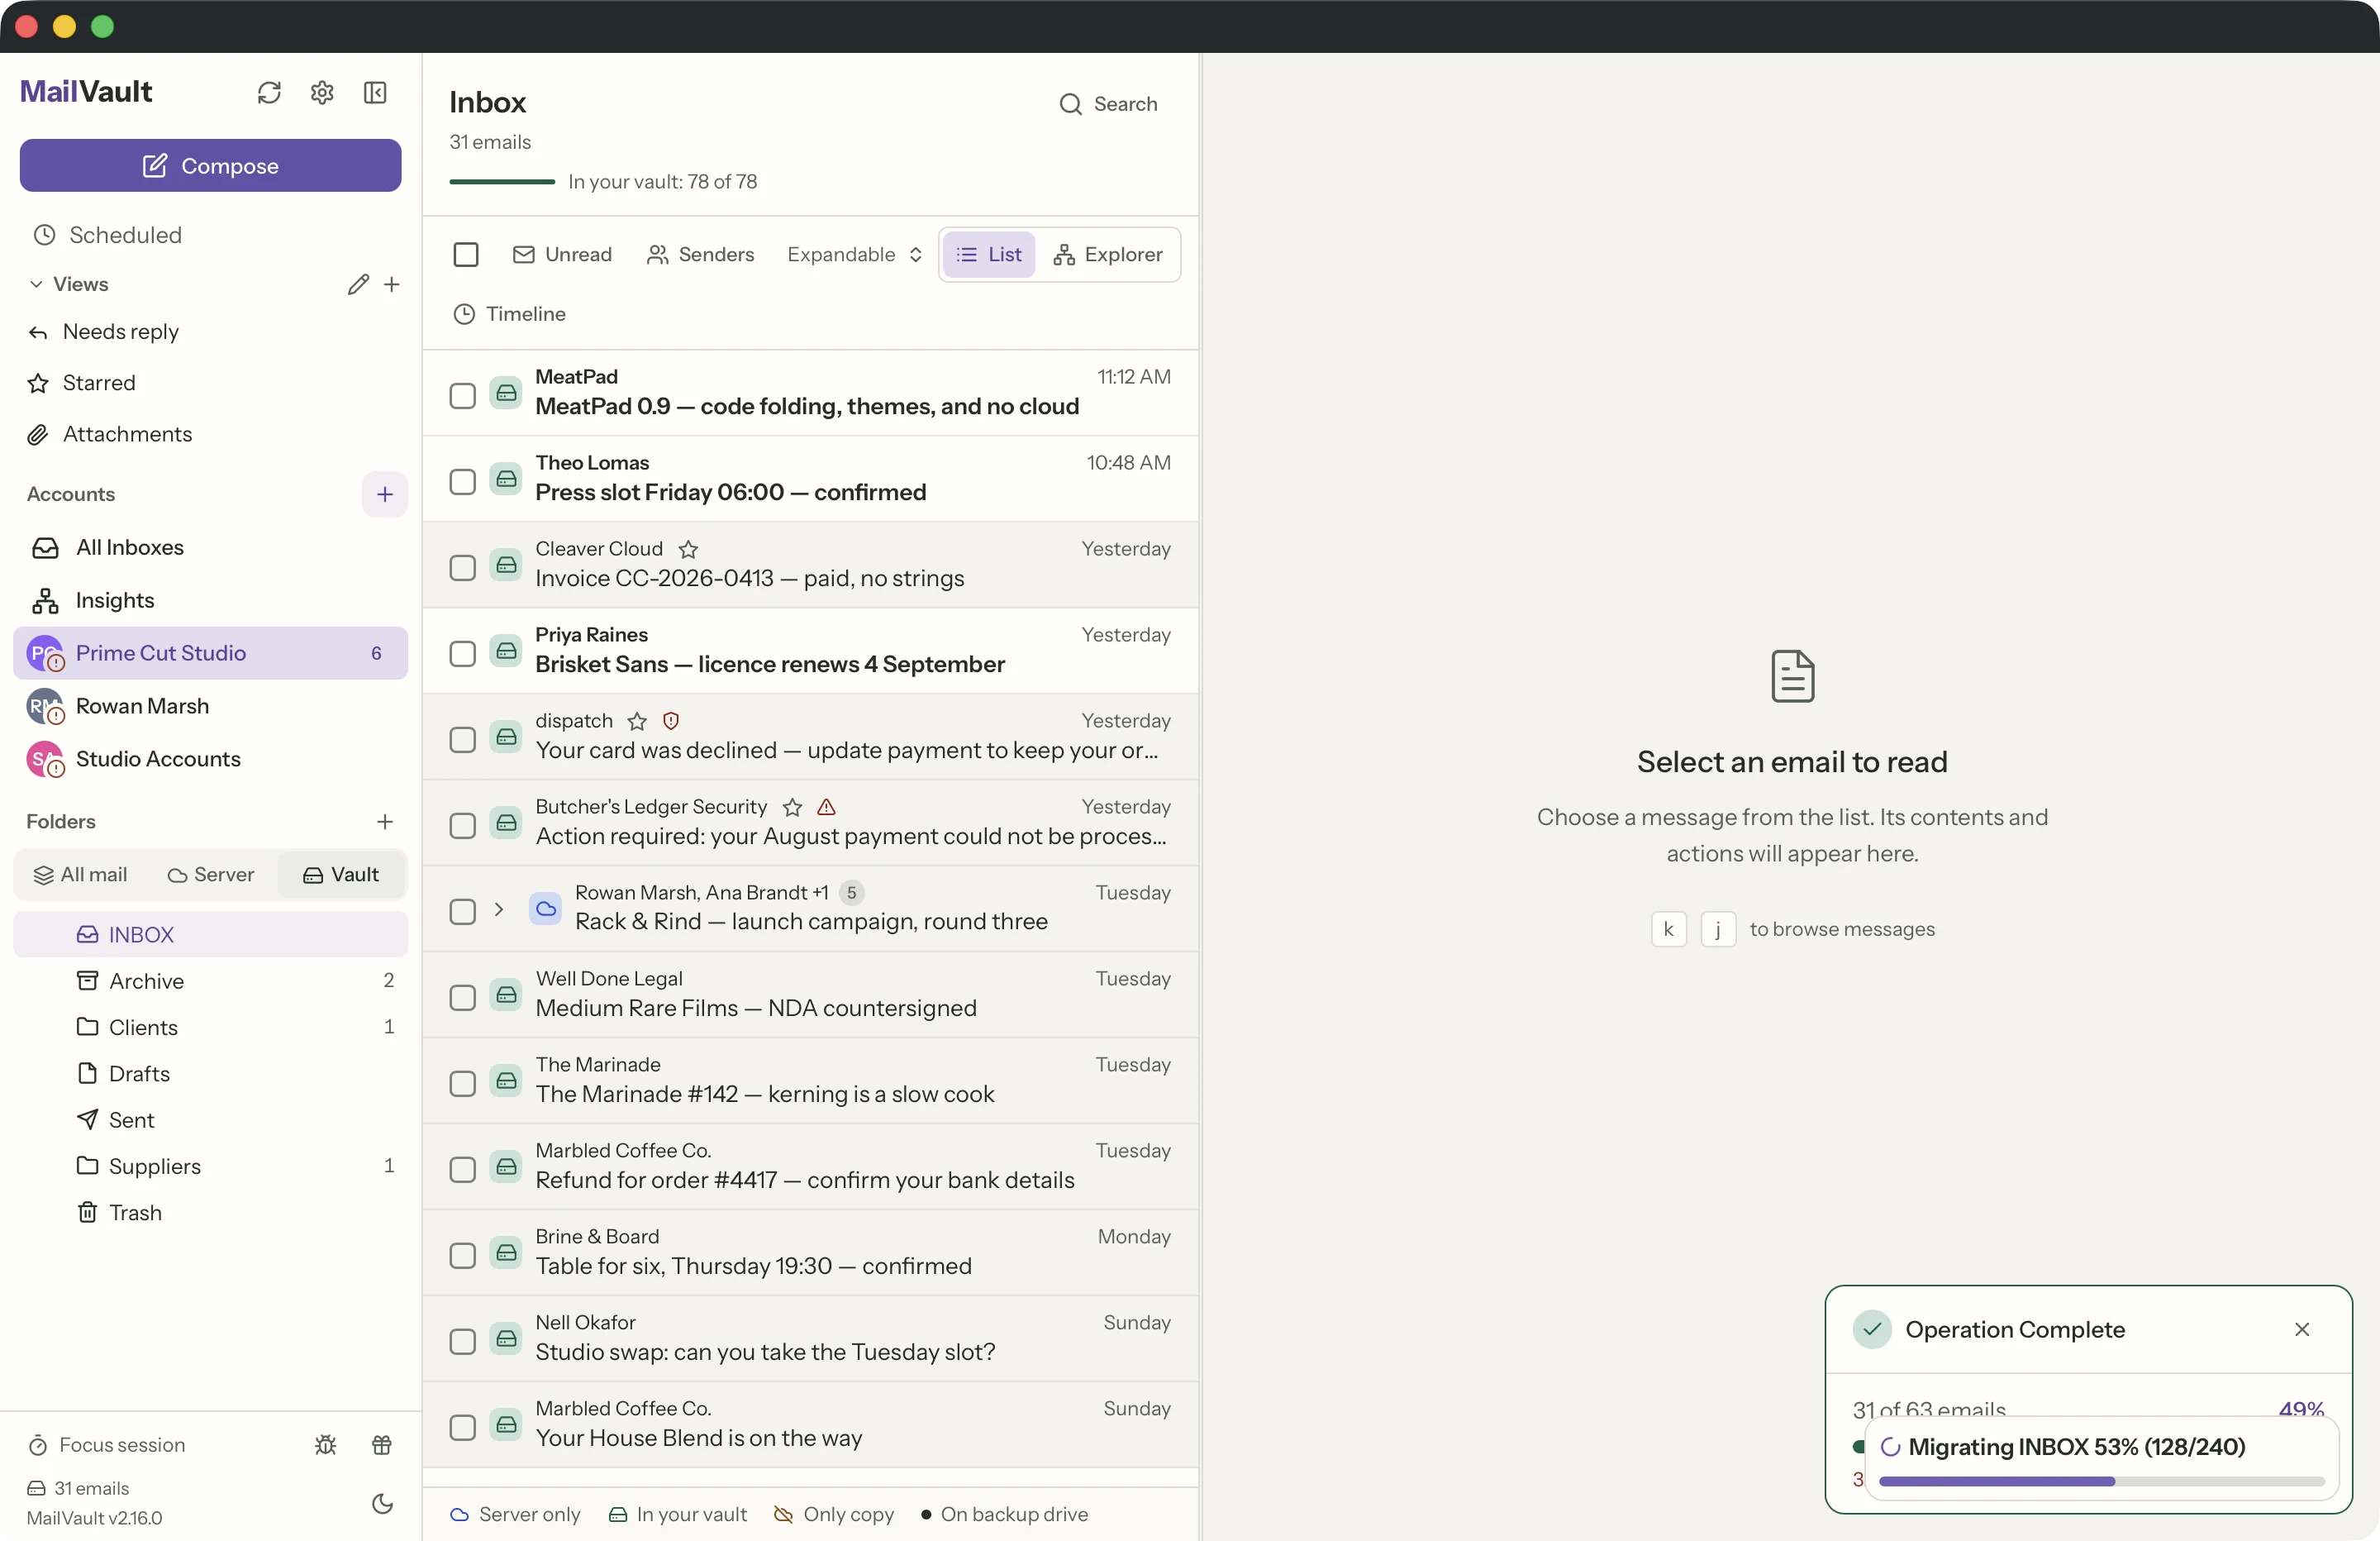Open the Archive folder
This screenshot has height=1541, width=2380.
(210, 980)
